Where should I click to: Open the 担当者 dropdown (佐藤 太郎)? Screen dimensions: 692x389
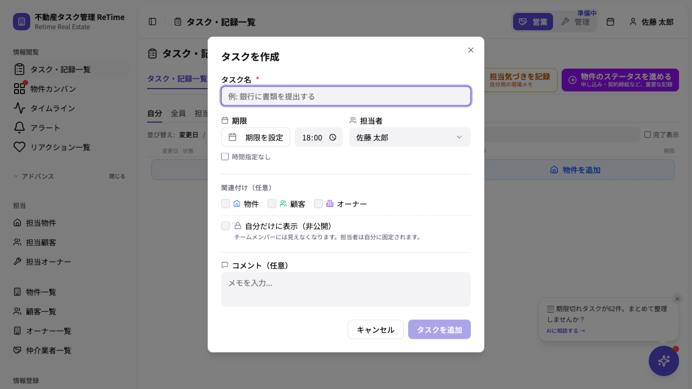coord(410,137)
